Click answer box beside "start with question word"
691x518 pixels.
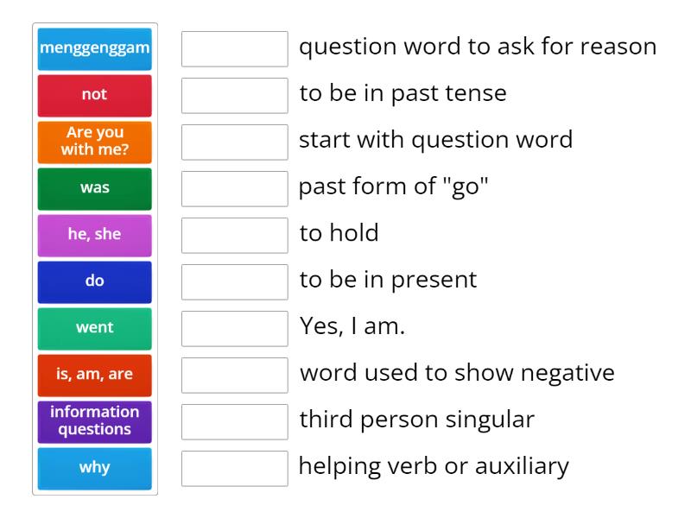[x=234, y=142]
